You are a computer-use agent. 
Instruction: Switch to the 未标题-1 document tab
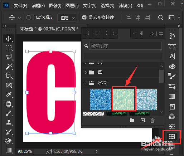point(49,29)
